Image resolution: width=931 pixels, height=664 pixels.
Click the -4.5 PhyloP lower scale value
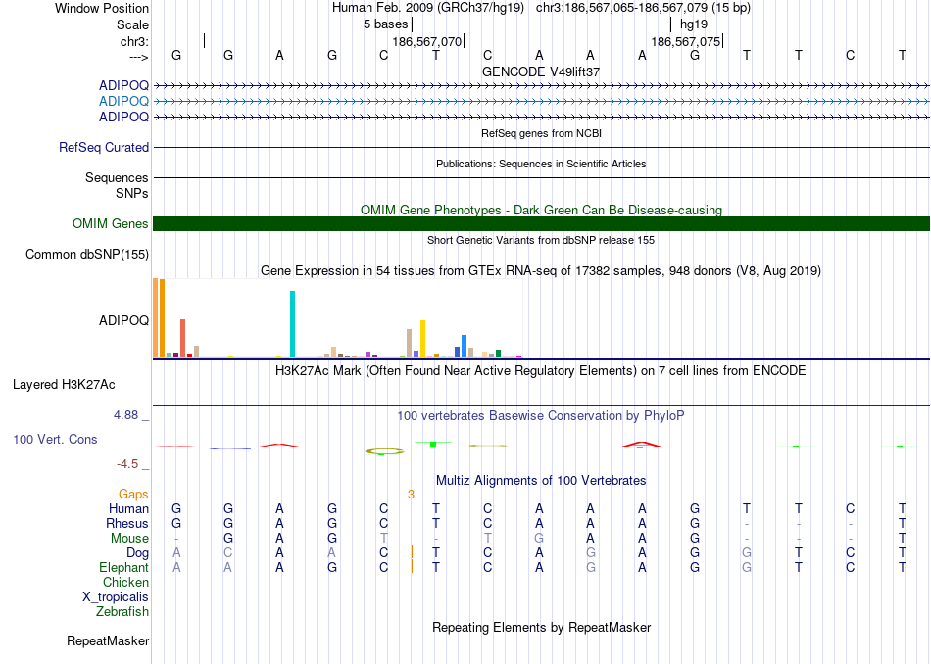[127, 464]
